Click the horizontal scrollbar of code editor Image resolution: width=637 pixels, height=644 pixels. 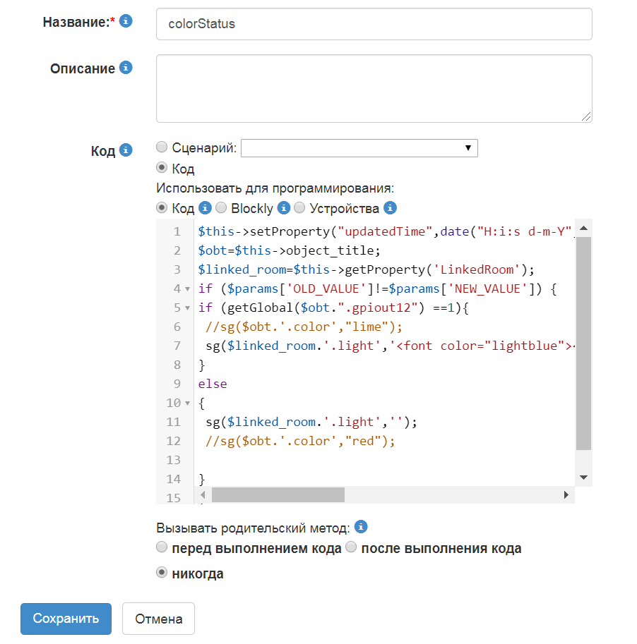coord(278,495)
